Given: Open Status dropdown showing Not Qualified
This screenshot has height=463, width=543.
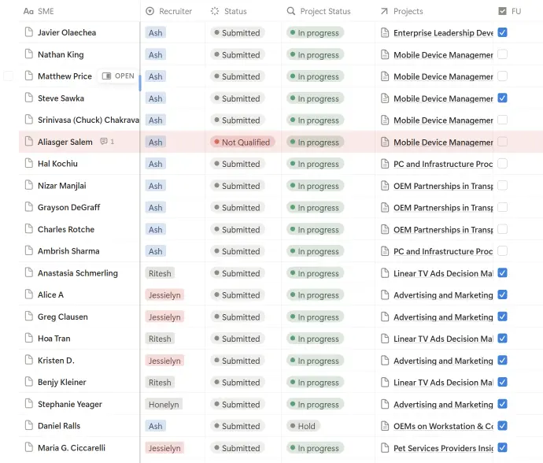Looking at the screenshot, I should (x=242, y=143).
